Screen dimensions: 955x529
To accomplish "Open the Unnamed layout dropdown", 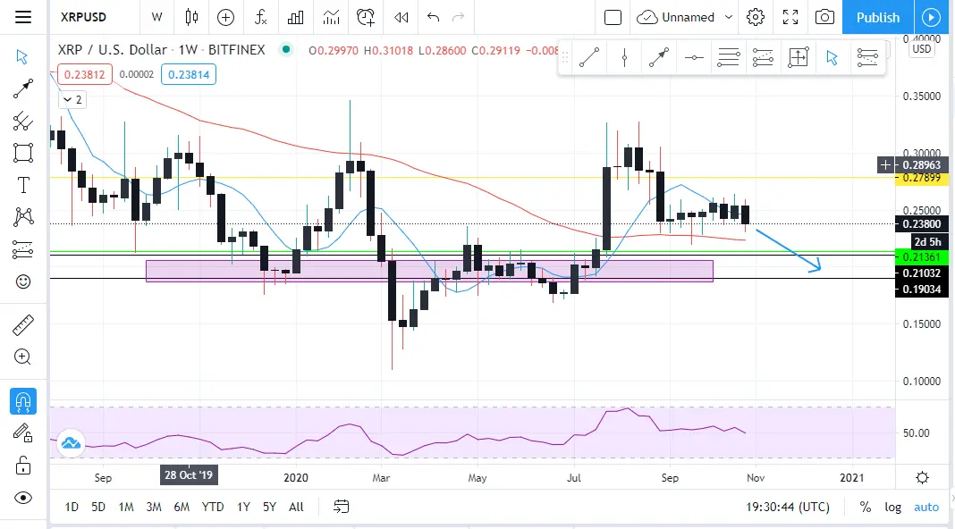I will pos(685,17).
